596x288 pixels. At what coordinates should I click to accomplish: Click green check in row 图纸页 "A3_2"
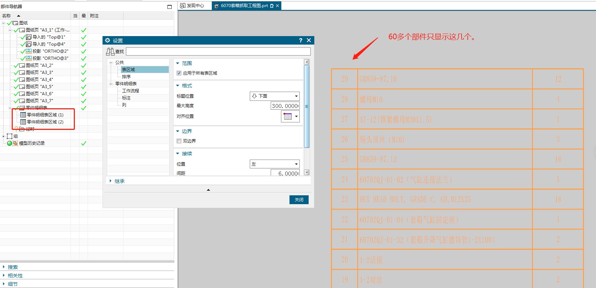coord(84,65)
